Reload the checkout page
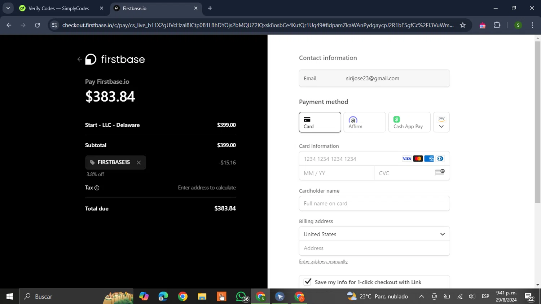The width and height of the screenshot is (541, 304). [38, 25]
